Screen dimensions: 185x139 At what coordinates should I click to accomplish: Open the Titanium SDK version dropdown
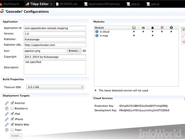(55, 87)
